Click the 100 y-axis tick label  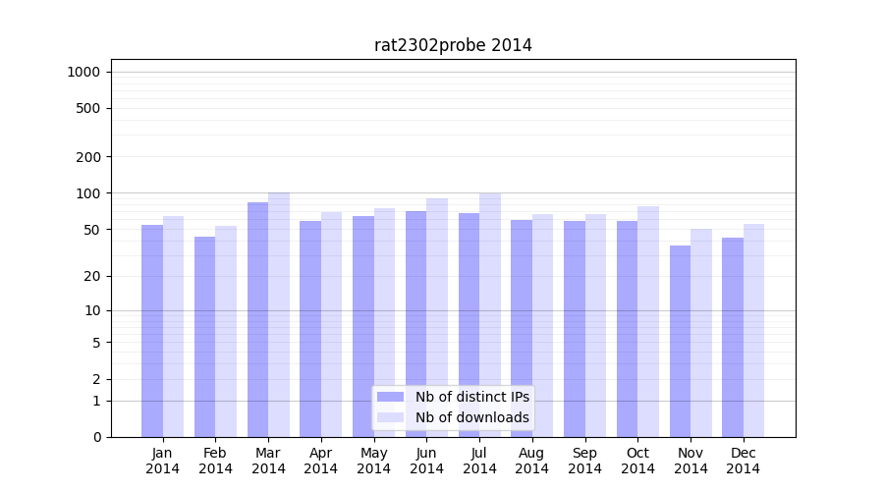point(88,193)
